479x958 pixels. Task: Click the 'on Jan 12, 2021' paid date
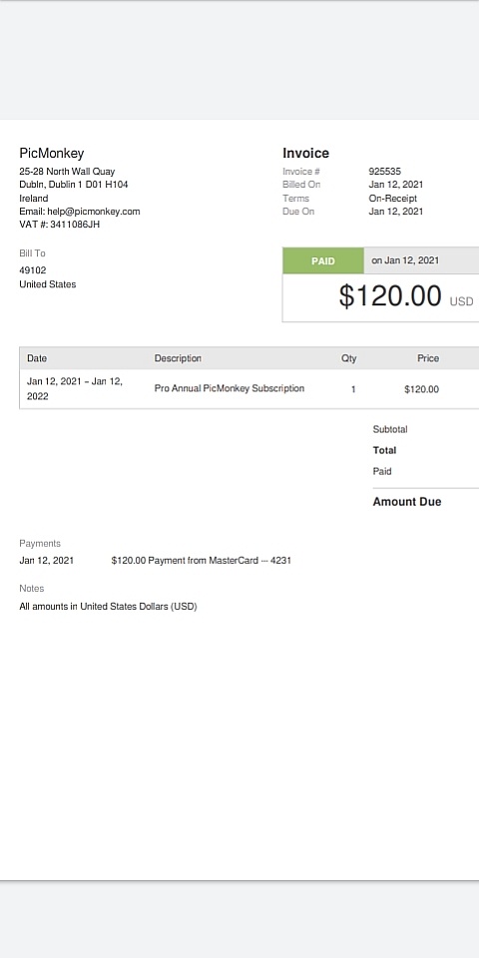(405, 260)
